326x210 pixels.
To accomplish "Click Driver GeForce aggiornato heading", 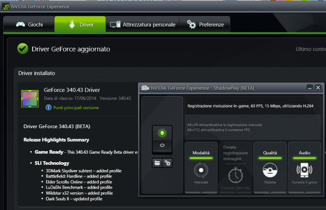I will [x=70, y=49].
